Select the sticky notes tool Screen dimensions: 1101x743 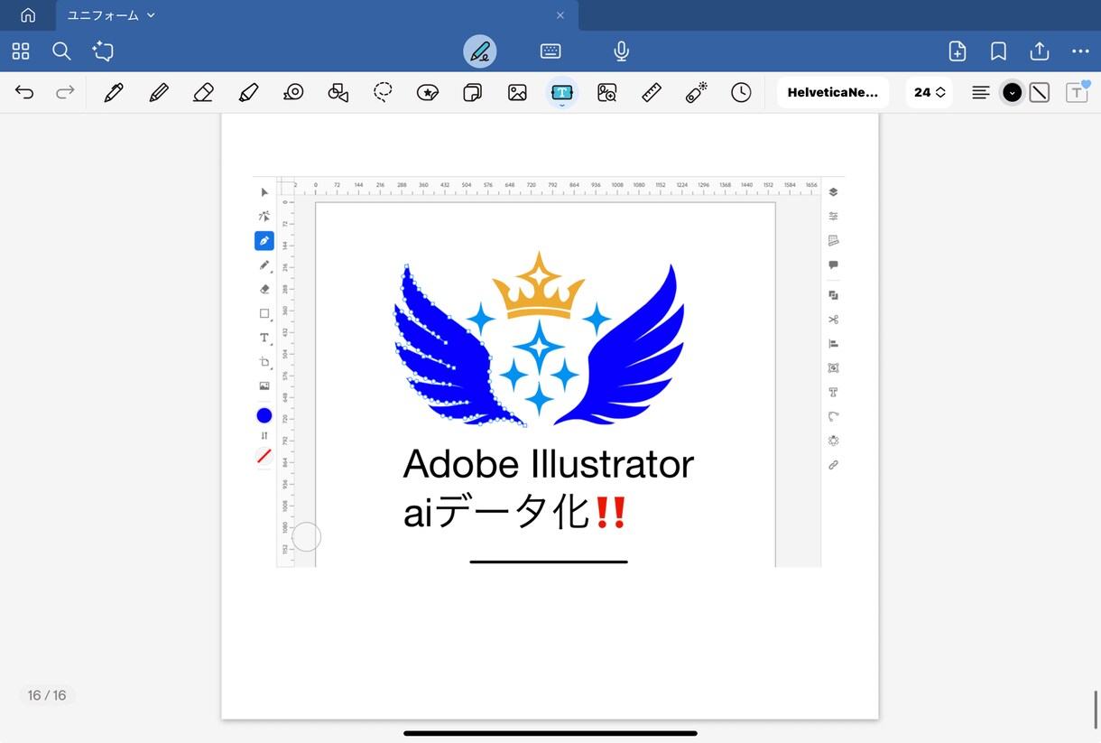(472, 92)
